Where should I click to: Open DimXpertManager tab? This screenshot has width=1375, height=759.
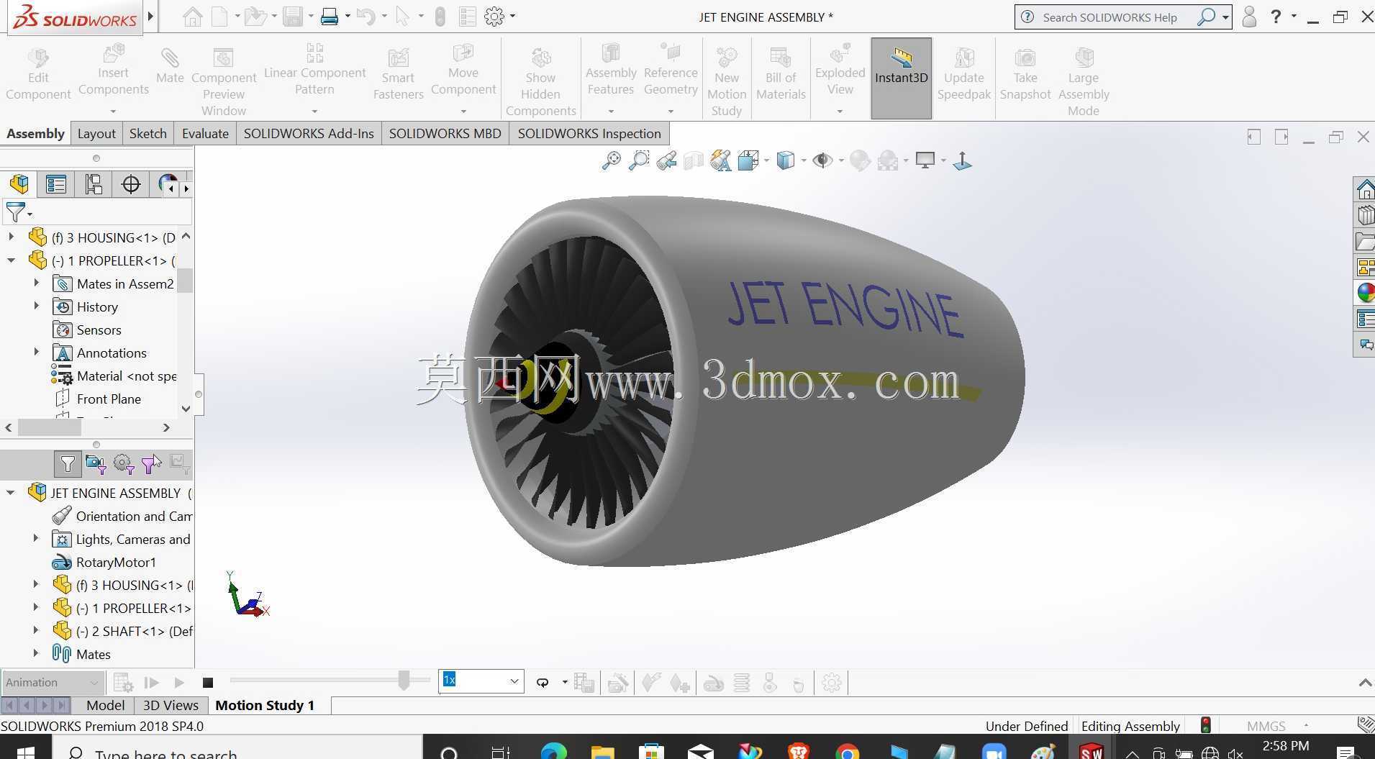tap(131, 184)
